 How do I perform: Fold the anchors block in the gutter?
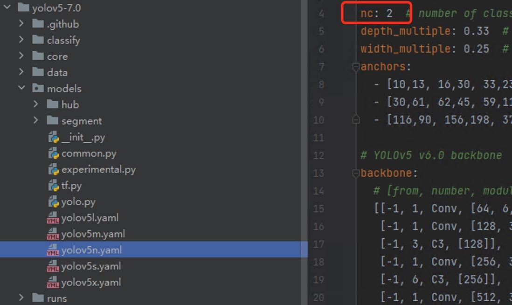(x=356, y=67)
